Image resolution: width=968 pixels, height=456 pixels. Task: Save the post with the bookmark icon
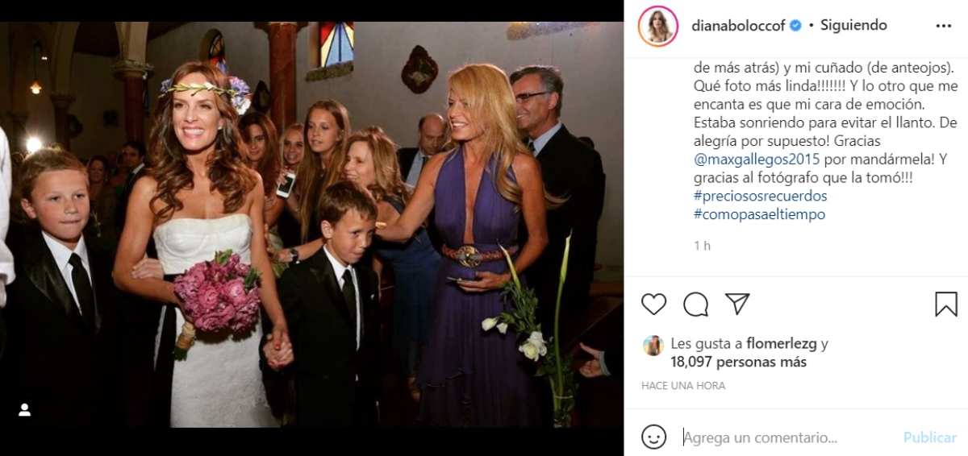(x=946, y=304)
